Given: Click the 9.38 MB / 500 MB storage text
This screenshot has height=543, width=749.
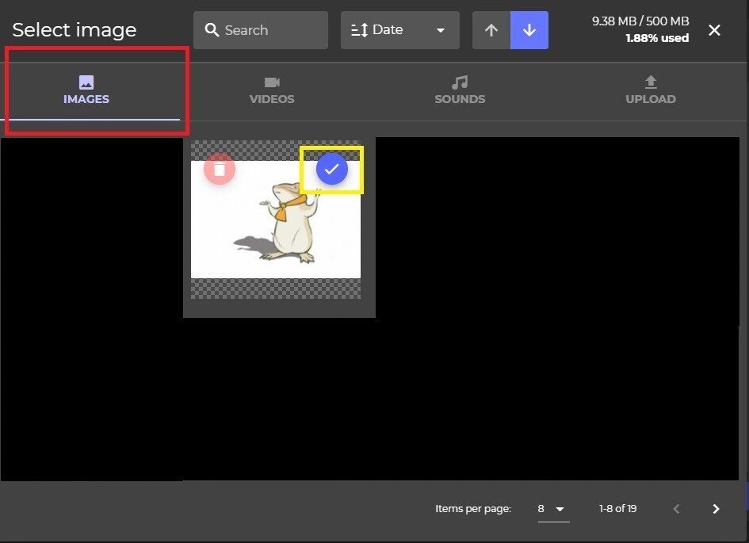Looking at the screenshot, I should (640, 21).
